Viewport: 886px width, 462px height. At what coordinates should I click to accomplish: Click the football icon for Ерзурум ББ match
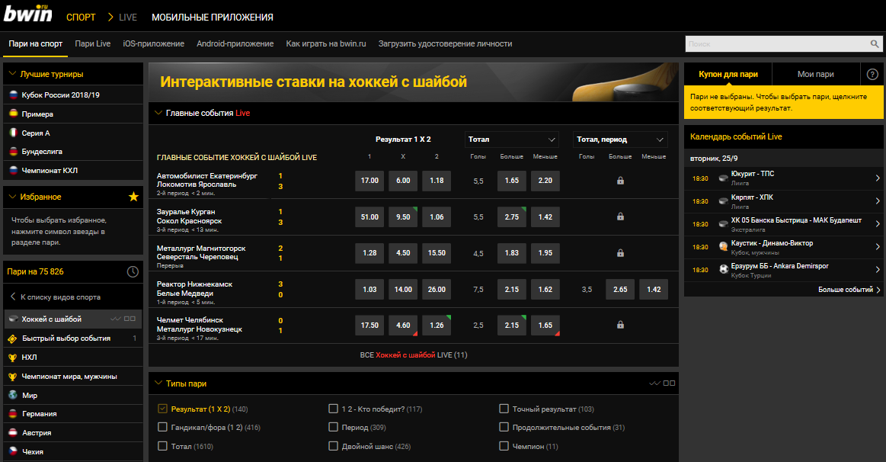[723, 269]
